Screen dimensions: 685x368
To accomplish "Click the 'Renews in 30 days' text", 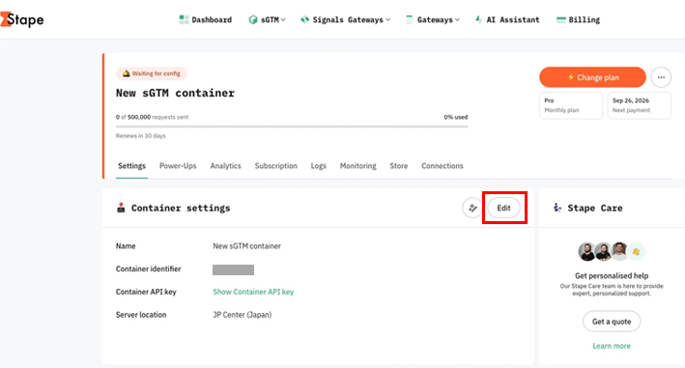I will point(141,136).
